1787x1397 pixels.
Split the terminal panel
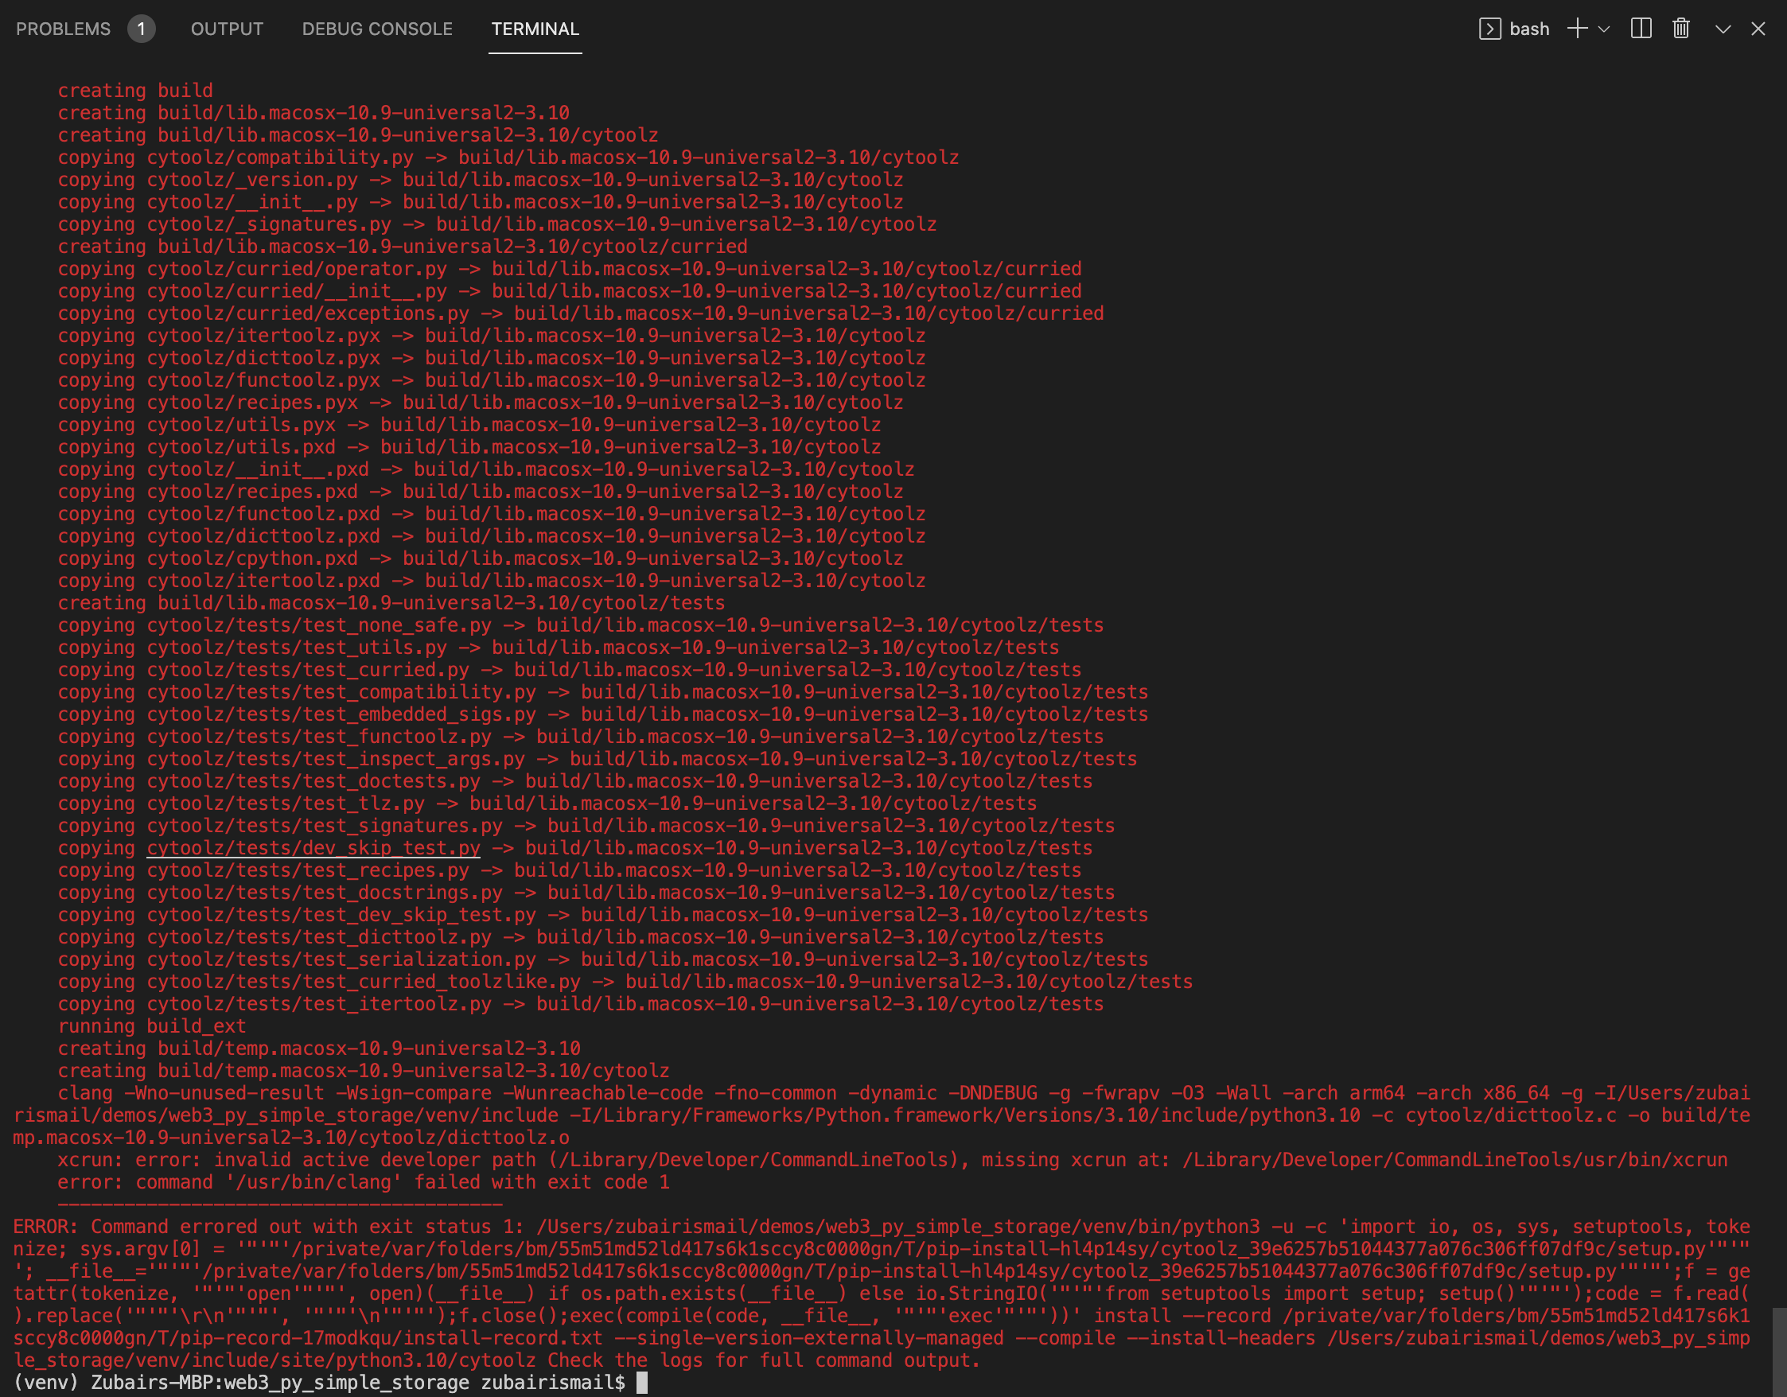coord(1641,29)
